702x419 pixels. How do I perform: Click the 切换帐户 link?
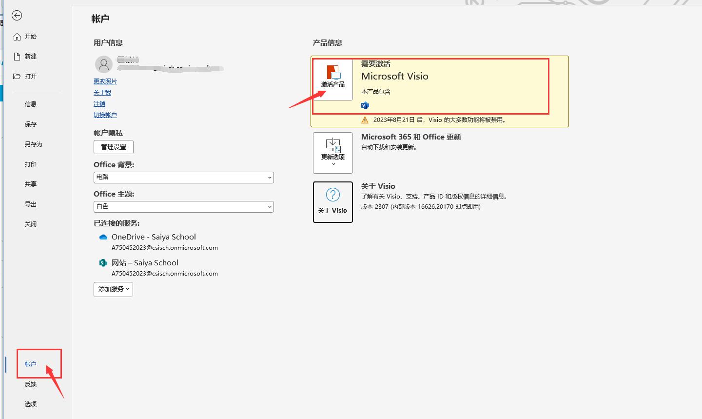click(x=105, y=115)
